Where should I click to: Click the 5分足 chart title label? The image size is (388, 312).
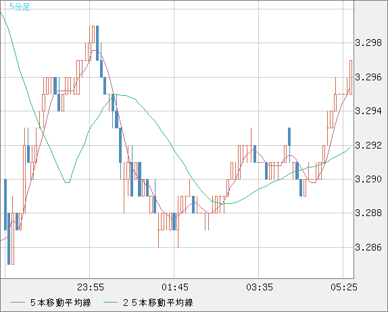20,7
